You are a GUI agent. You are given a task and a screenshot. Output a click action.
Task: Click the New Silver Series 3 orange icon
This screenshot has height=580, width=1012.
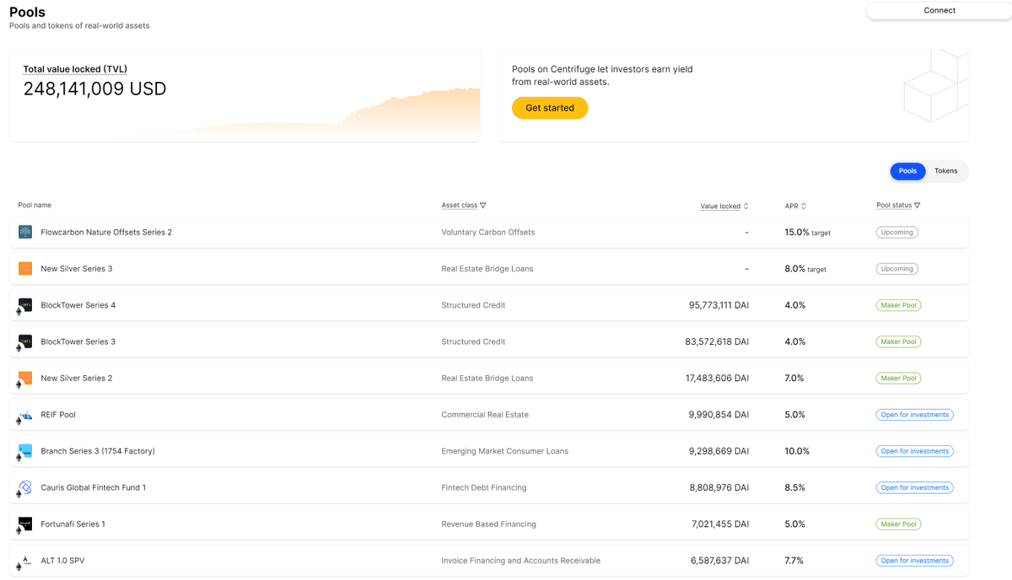point(25,268)
